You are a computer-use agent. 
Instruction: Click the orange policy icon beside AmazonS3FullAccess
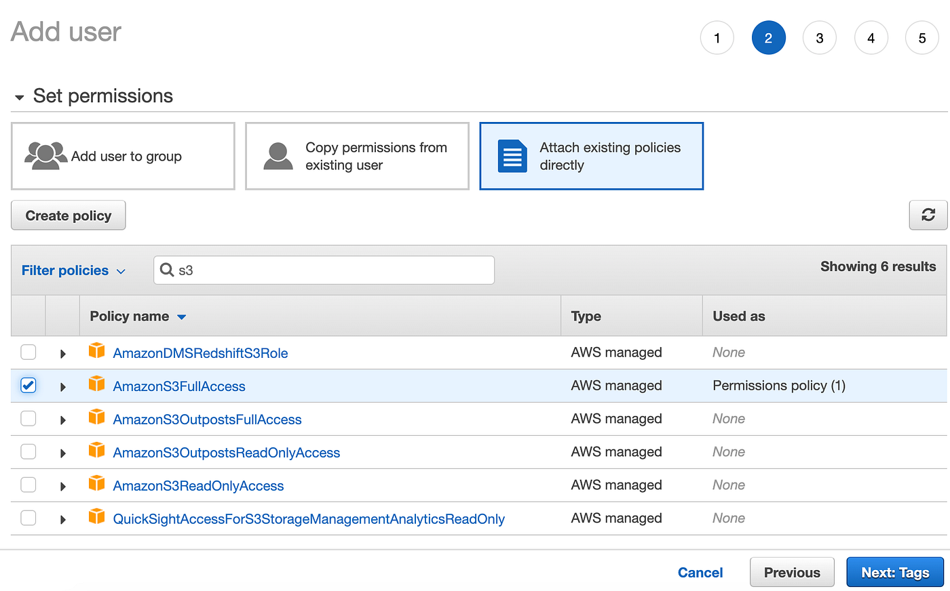pos(97,384)
